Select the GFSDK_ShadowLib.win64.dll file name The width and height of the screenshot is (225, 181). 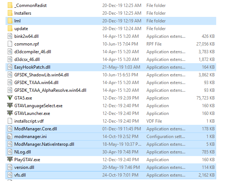41,75
